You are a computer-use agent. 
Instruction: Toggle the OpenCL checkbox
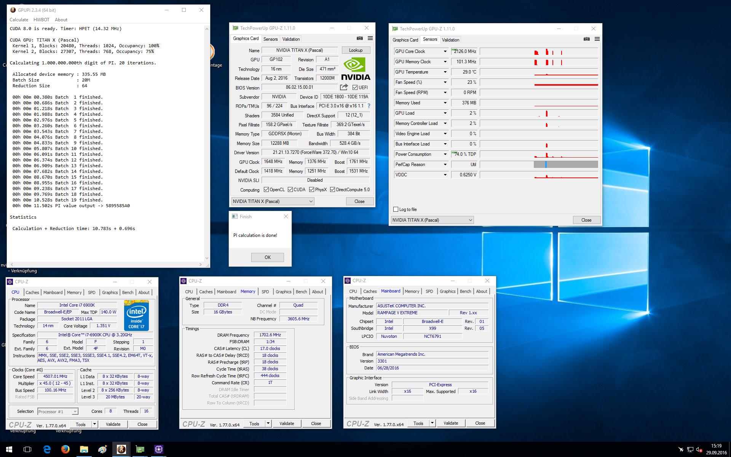point(266,189)
